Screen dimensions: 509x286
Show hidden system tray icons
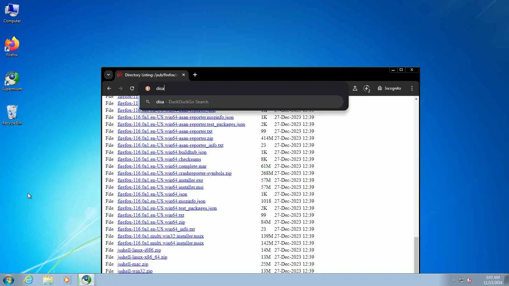pos(454,280)
